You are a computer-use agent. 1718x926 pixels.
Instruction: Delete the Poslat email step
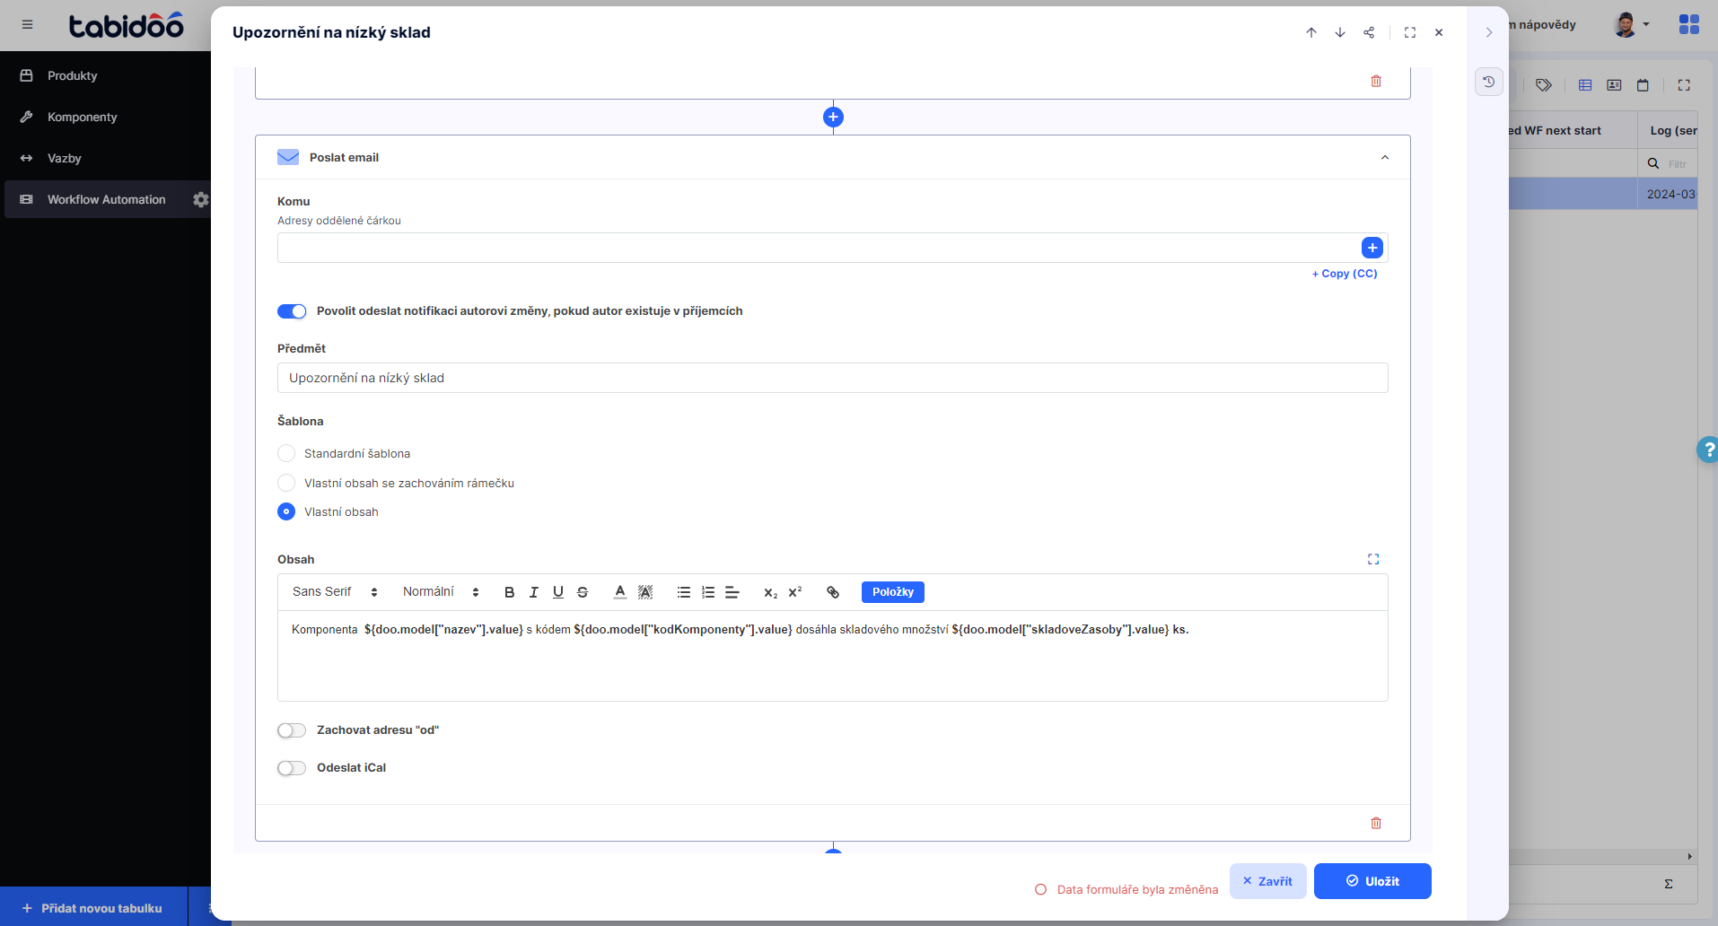pyautogui.click(x=1376, y=823)
